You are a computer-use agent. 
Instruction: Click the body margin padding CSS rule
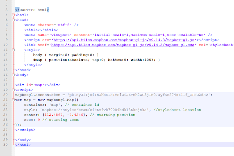66,55
